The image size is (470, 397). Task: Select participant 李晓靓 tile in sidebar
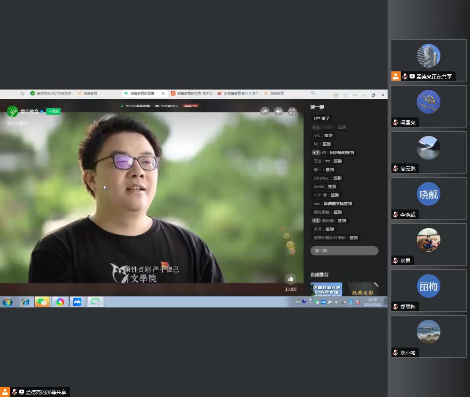[428, 198]
